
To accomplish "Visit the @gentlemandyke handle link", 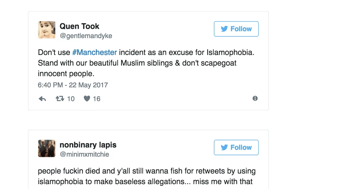I will tap(86, 36).
